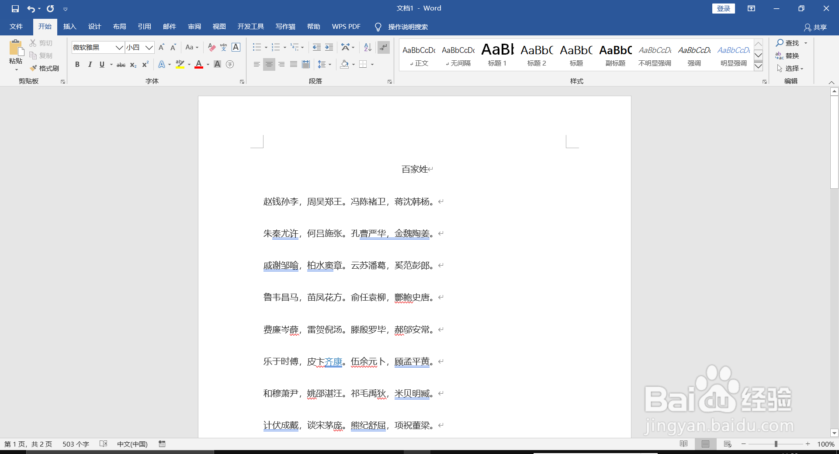The height and width of the screenshot is (454, 839).
Task: Decrease paragraph indent
Action: pyautogui.click(x=317, y=47)
